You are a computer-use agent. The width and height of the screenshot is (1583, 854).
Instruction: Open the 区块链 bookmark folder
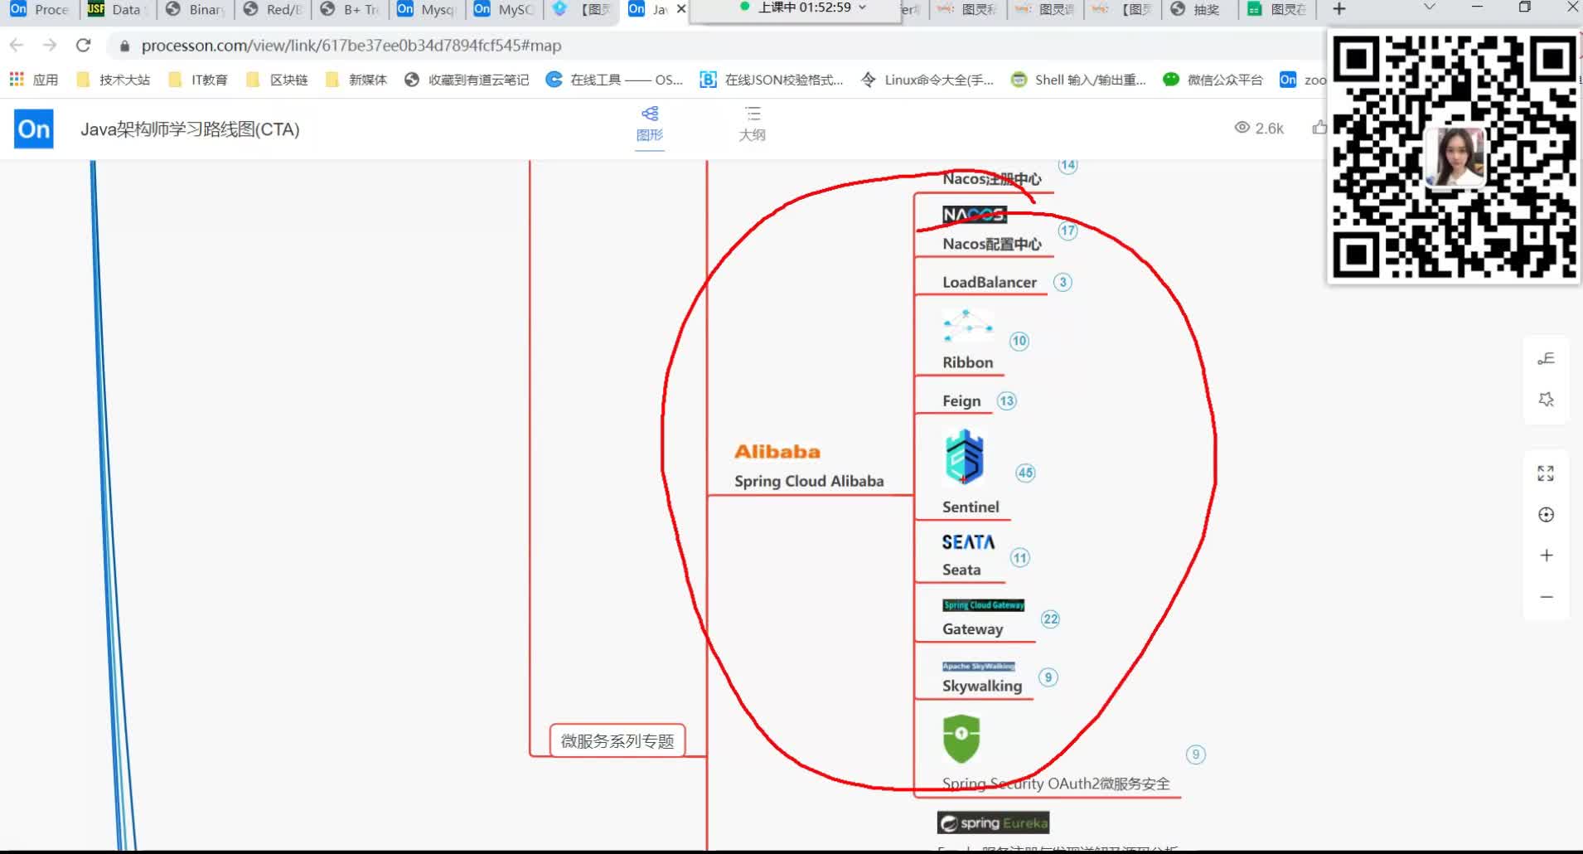(277, 80)
